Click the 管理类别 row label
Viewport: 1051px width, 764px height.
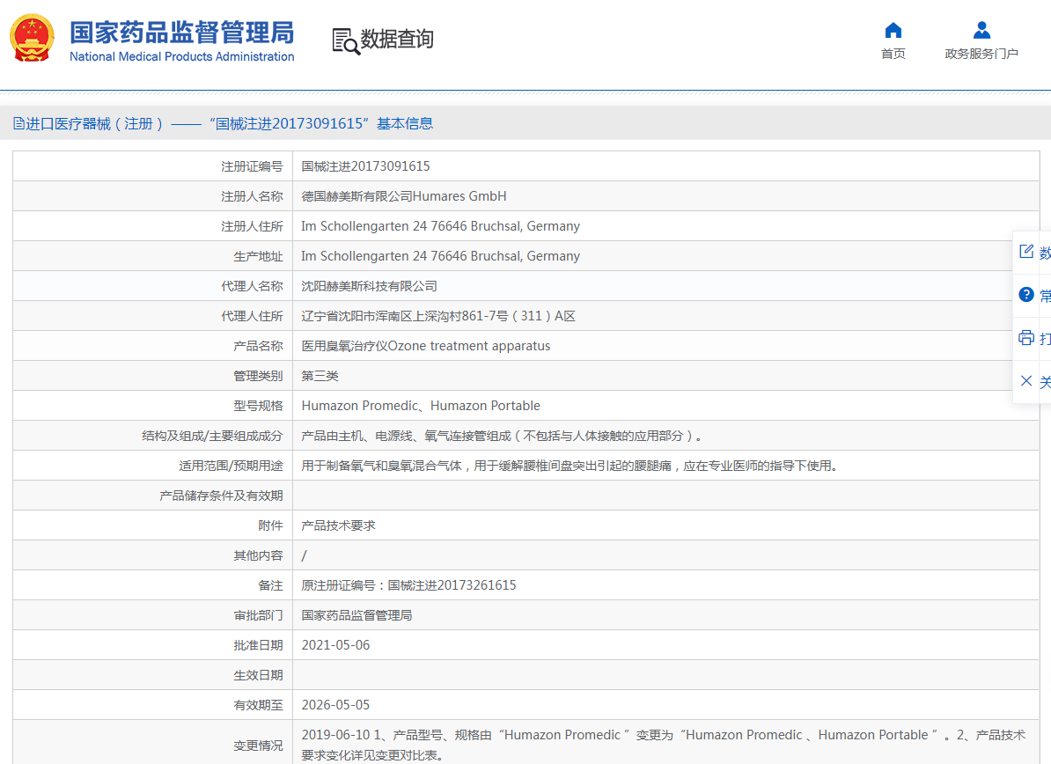pyautogui.click(x=258, y=376)
